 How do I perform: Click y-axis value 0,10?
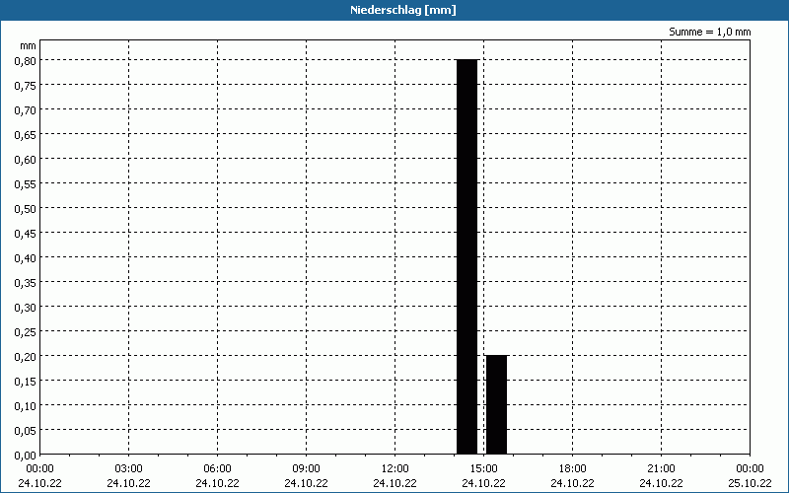26,406
